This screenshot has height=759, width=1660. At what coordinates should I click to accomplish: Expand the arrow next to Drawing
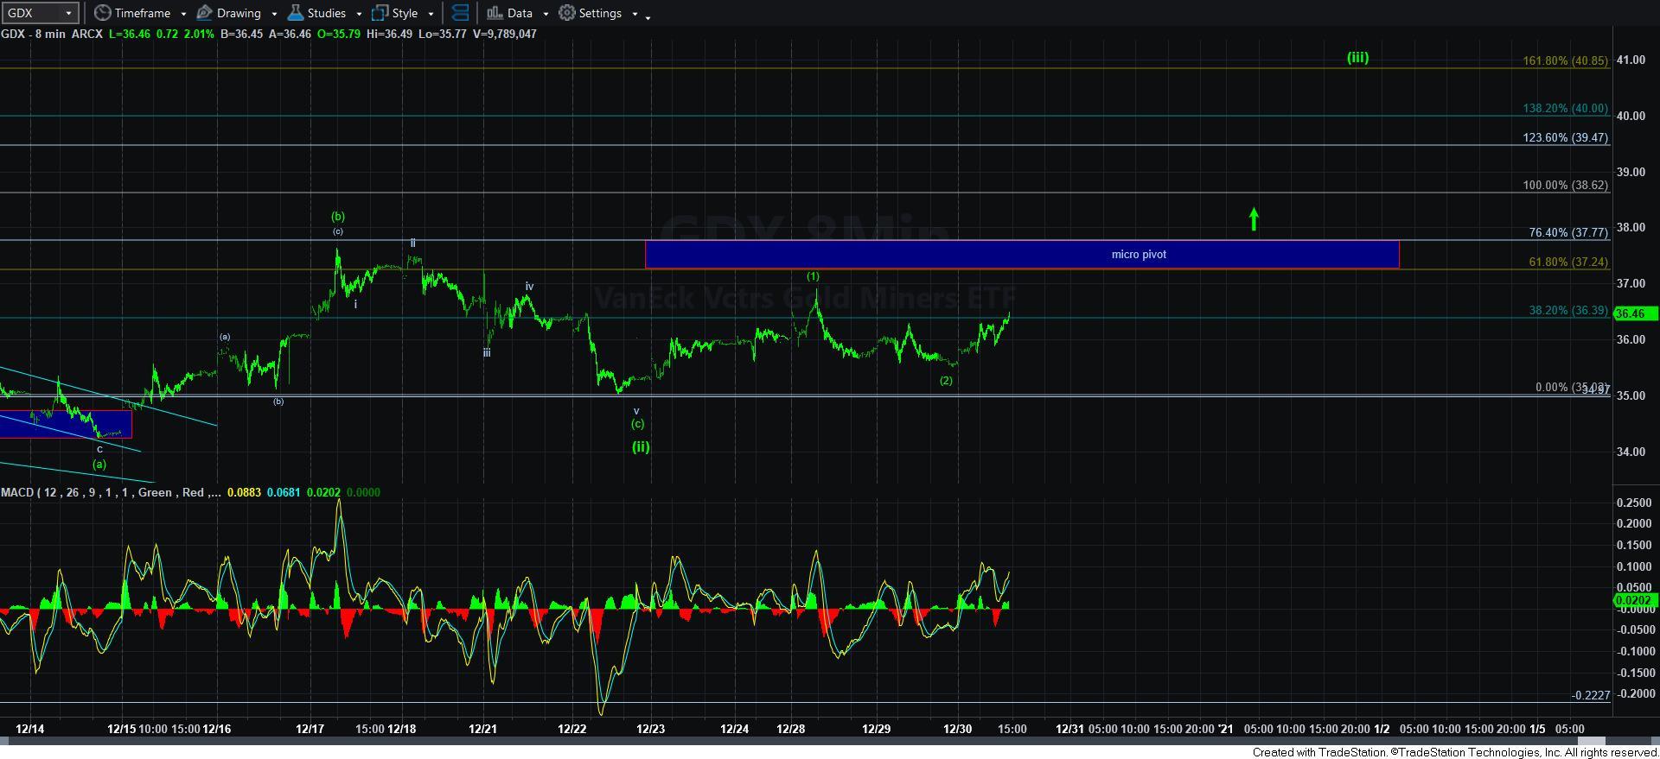(x=274, y=14)
